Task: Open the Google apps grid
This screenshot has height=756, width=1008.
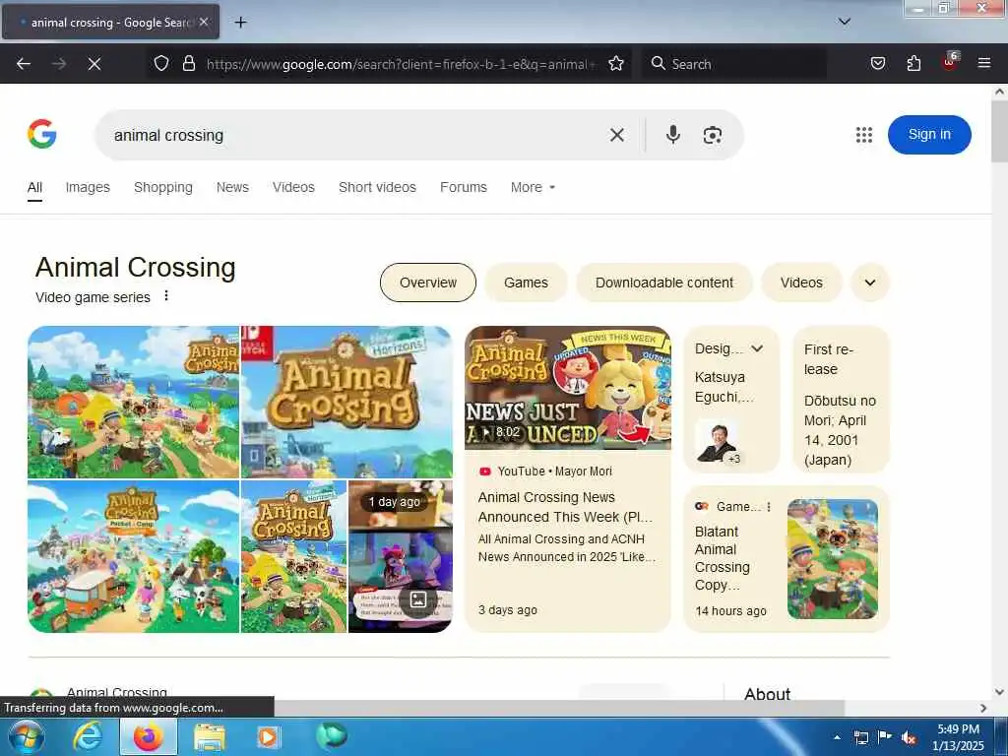Action: (864, 135)
